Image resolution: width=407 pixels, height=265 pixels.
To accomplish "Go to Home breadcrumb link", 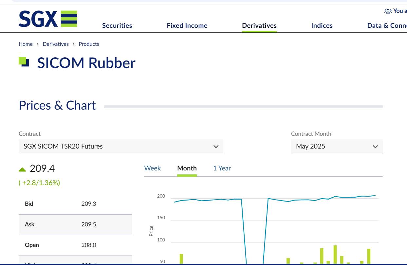I will click(26, 44).
